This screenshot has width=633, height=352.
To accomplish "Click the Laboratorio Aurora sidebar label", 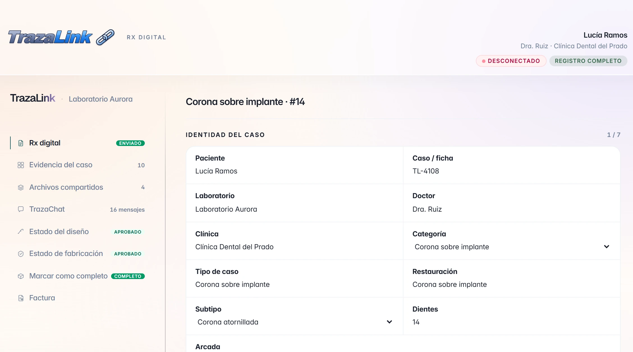I will [x=100, y=99].
